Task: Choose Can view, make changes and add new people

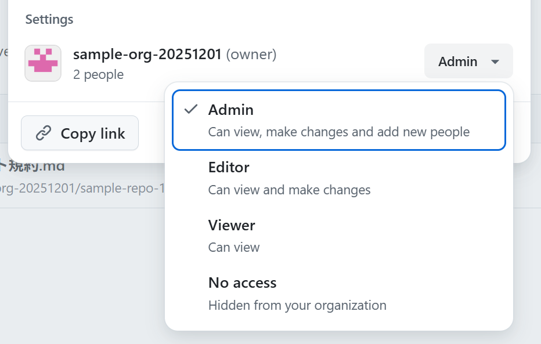Action: (338, 132)
